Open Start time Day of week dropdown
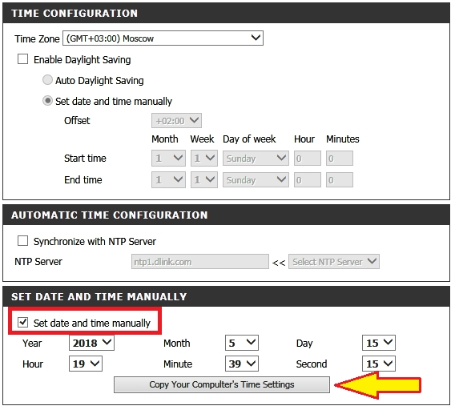This screenshot has height=410, width=455. point(256,159)
